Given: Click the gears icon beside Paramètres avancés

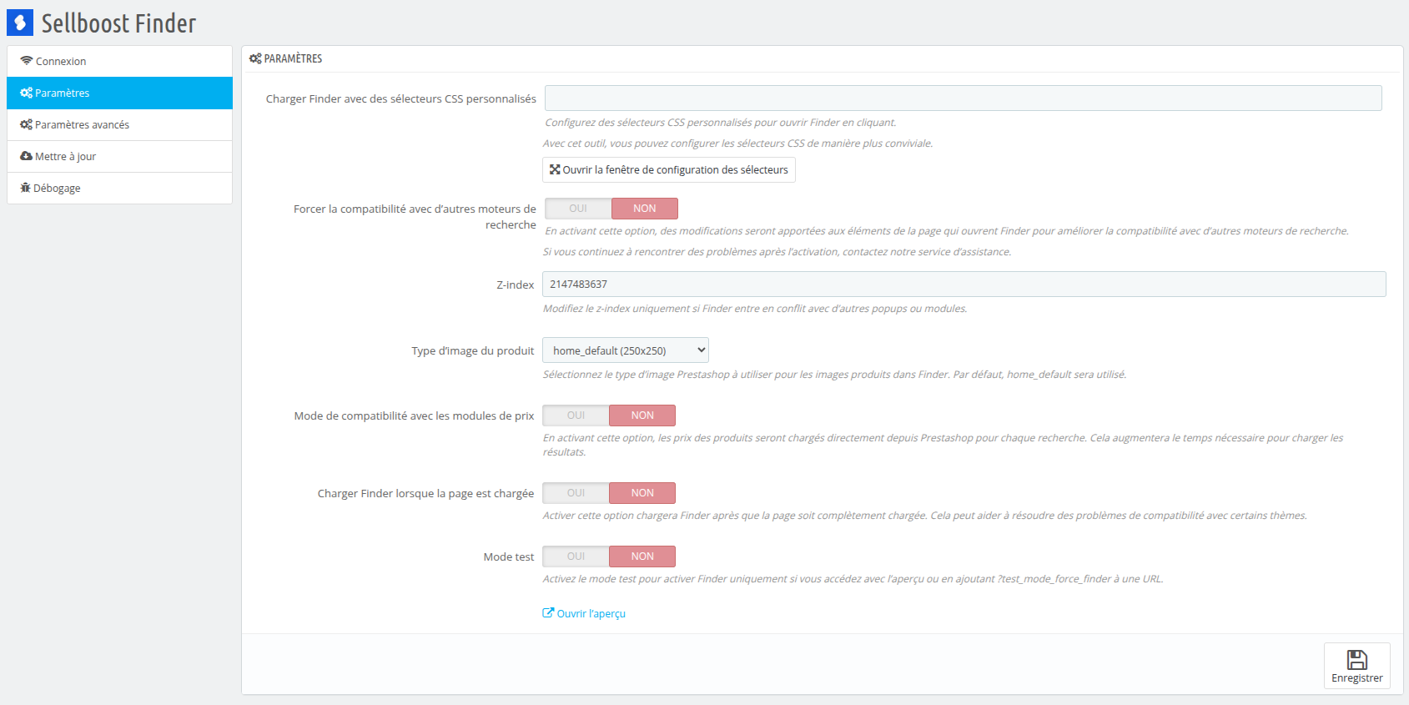Looking at the screenshot, I should pos(27,124).
